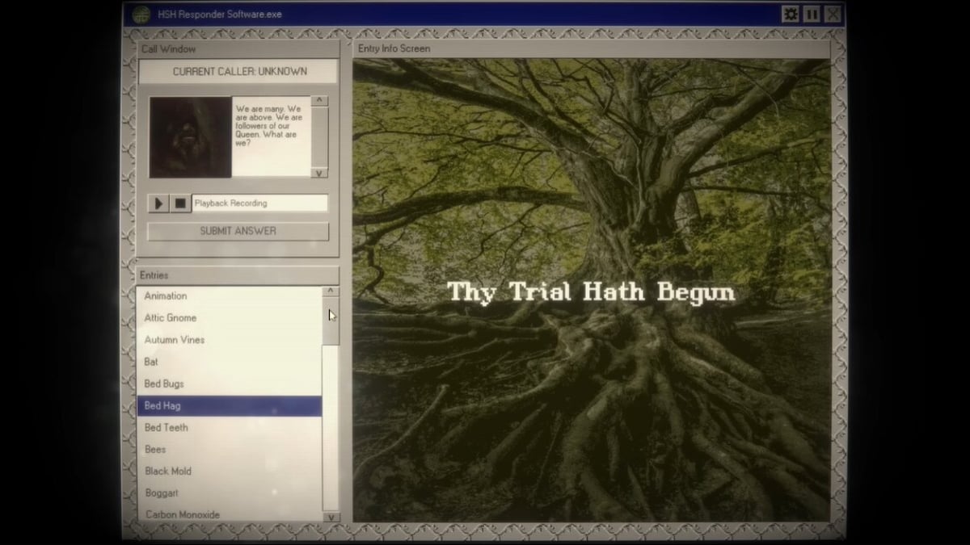Select the highlighted Bed Hag entry
This screenshot has width=970, height=545.
coord(230,405)
